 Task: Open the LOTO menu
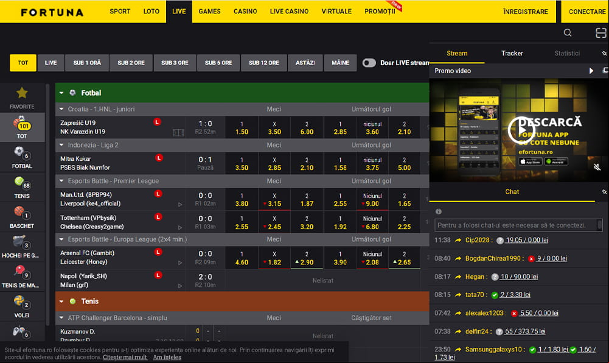[x=151, y=12]
